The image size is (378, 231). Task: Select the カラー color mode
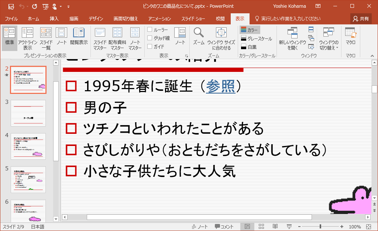coord(250,30)
